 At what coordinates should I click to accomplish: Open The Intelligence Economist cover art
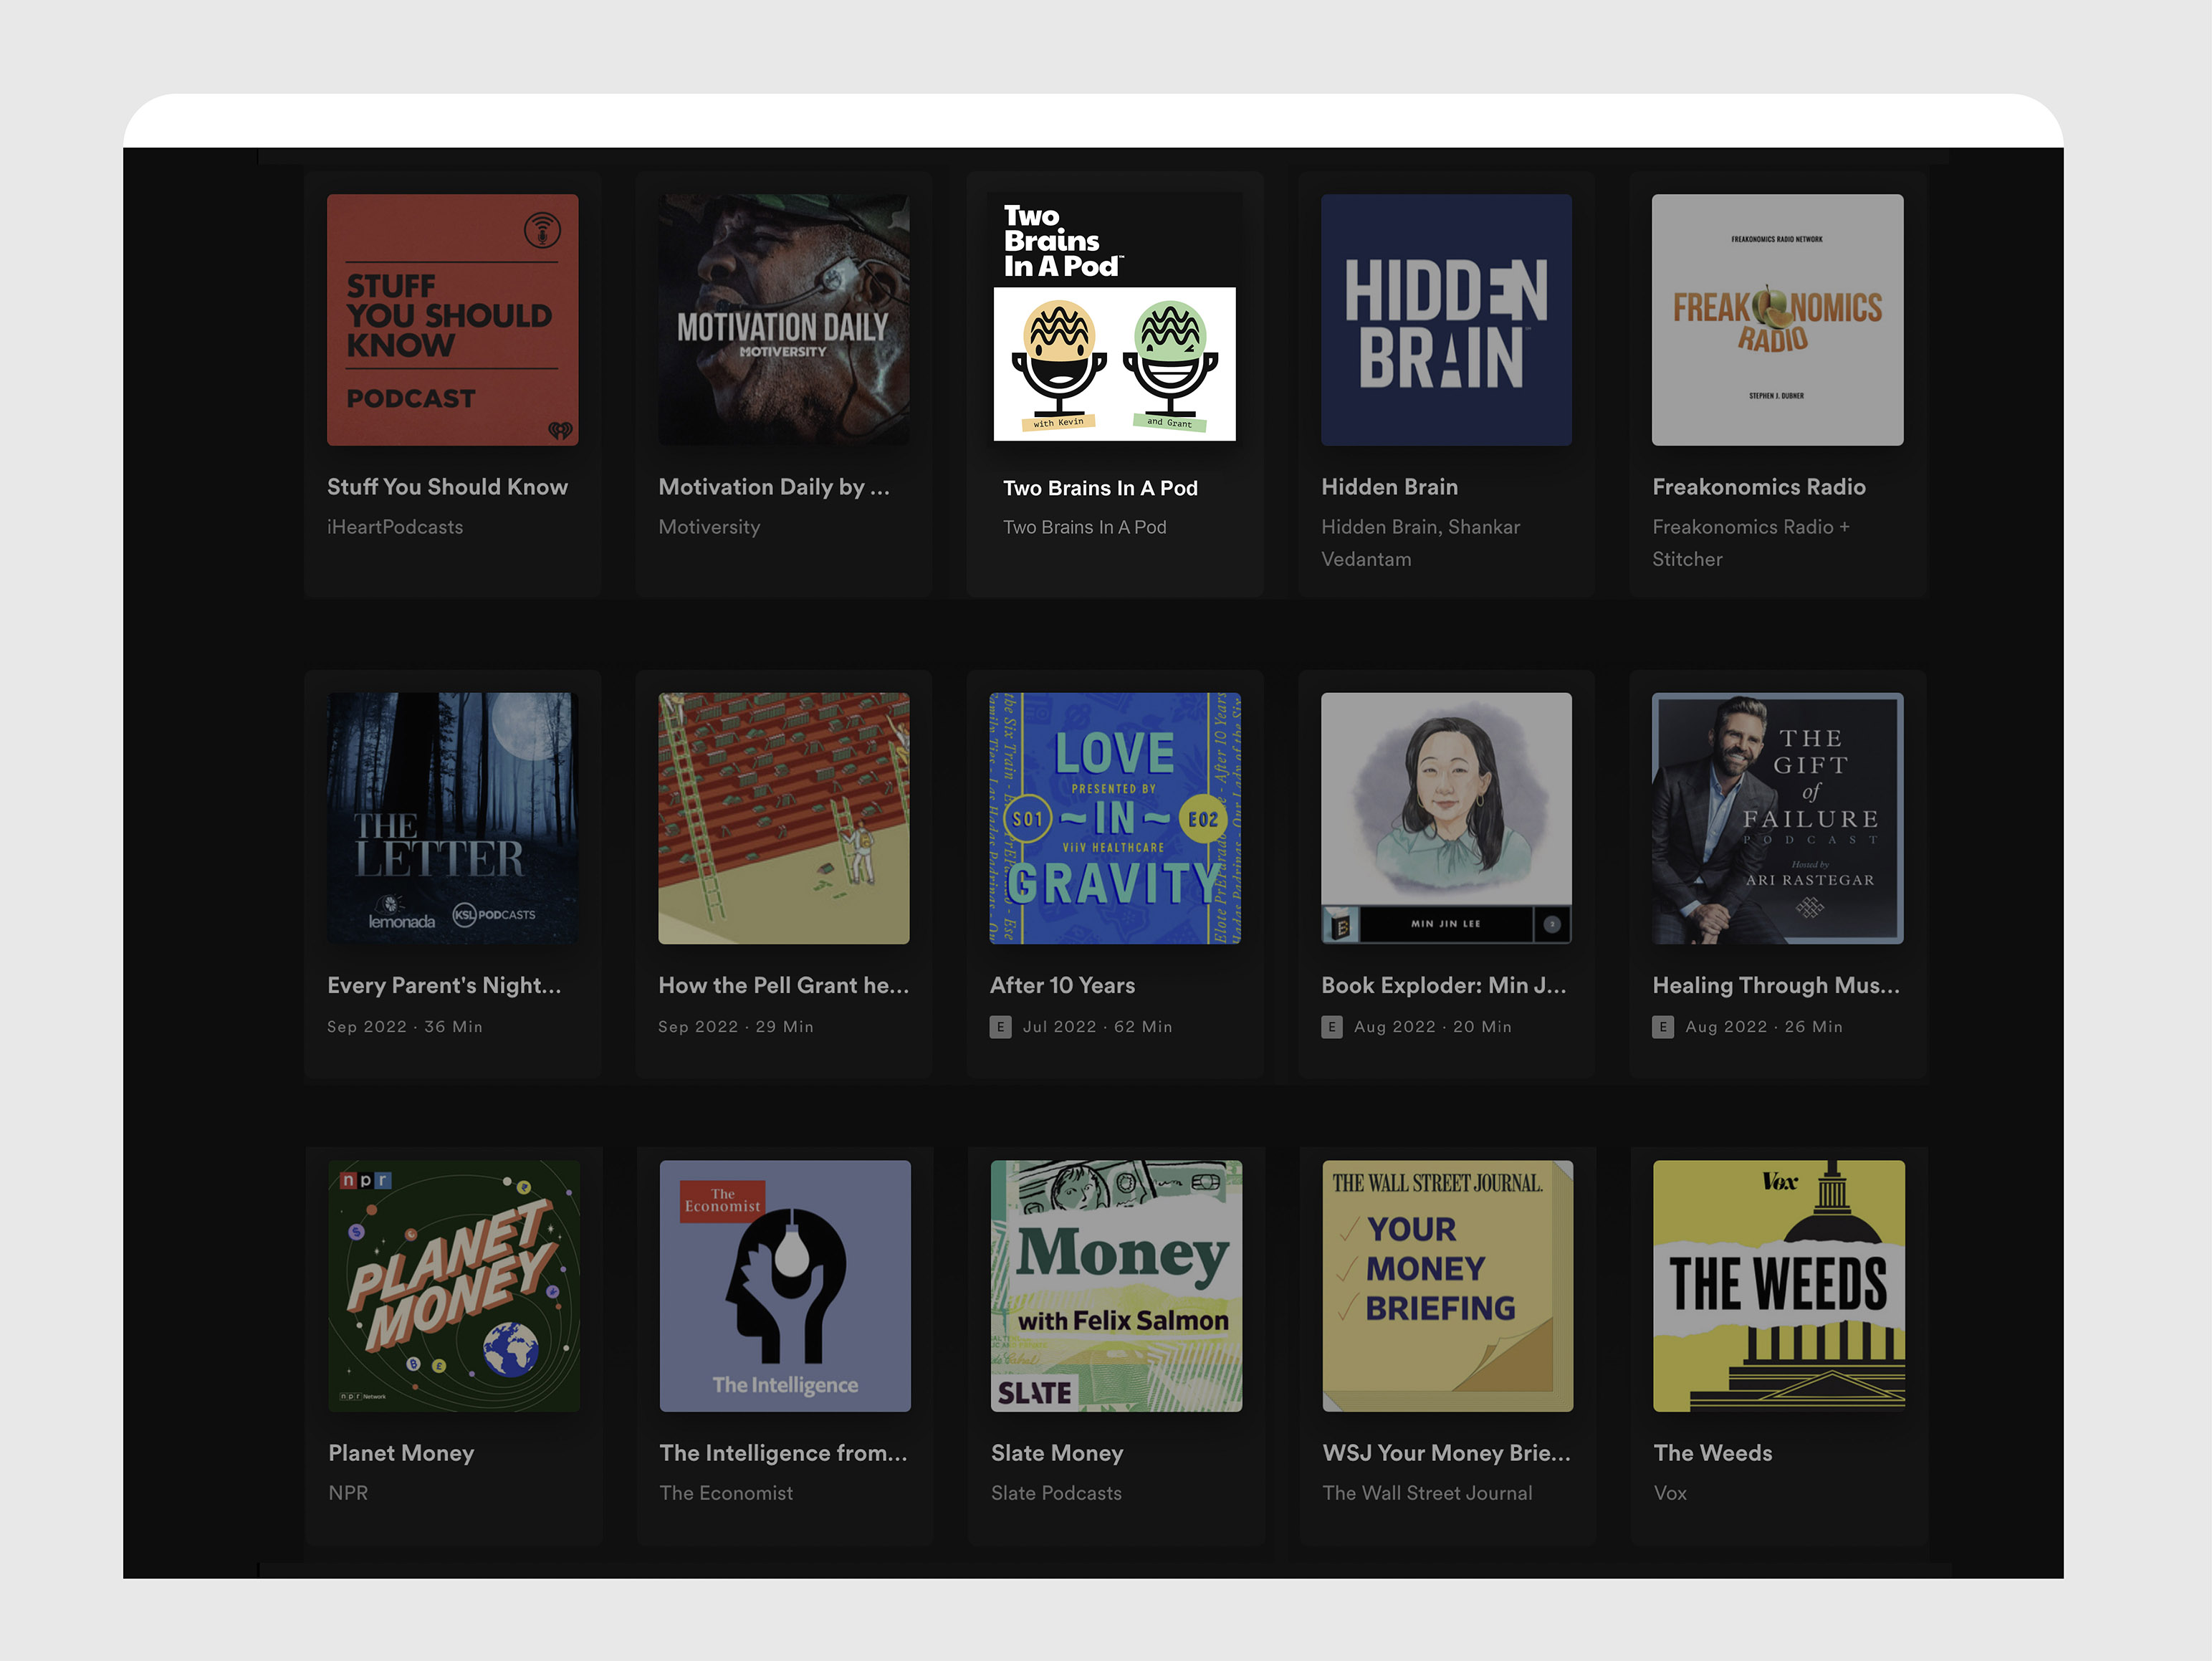point(784,1285)
